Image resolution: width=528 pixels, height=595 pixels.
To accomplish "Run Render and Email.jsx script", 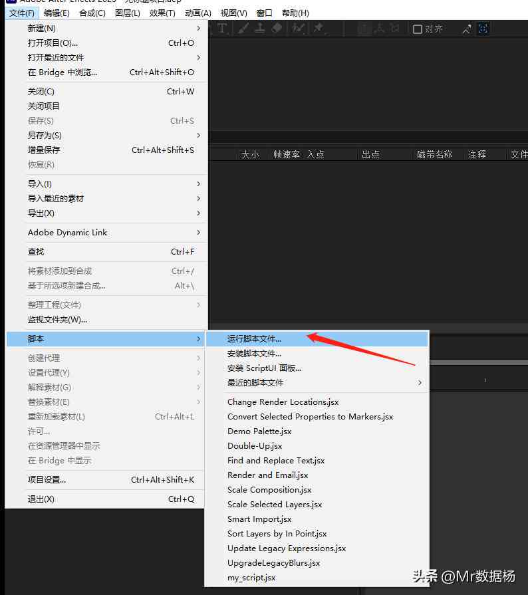I will point(317,475).
